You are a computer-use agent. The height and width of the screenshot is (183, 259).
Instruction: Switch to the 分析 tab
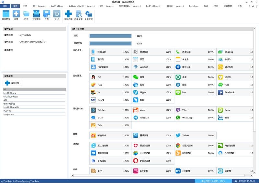pos(25,6)
